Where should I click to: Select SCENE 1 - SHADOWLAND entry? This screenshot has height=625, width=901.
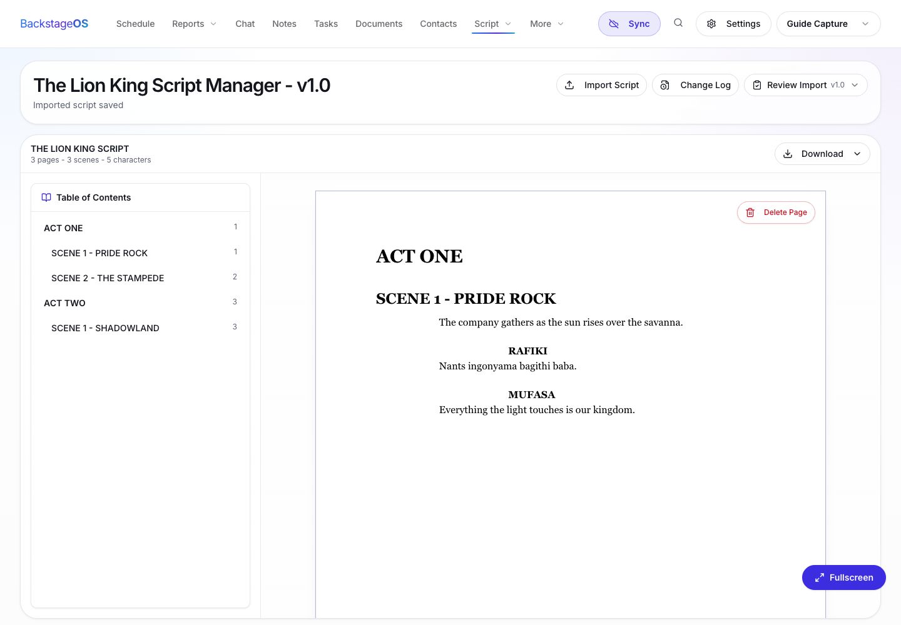[x=140, y=328]
